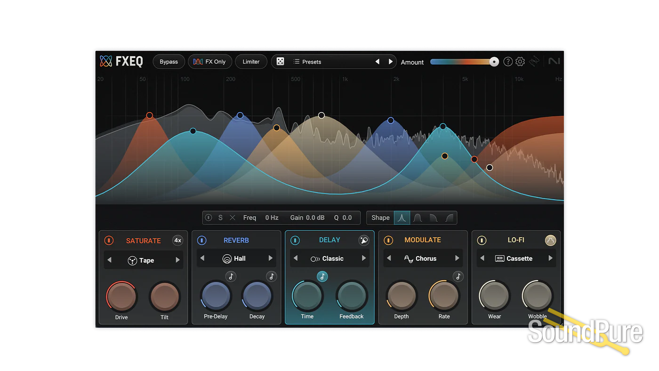Open help with the question mark icon
The image size is (659, 371).
508,62
